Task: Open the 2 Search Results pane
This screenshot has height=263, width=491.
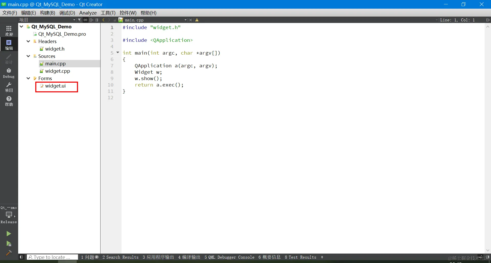Action: (120, 257)
